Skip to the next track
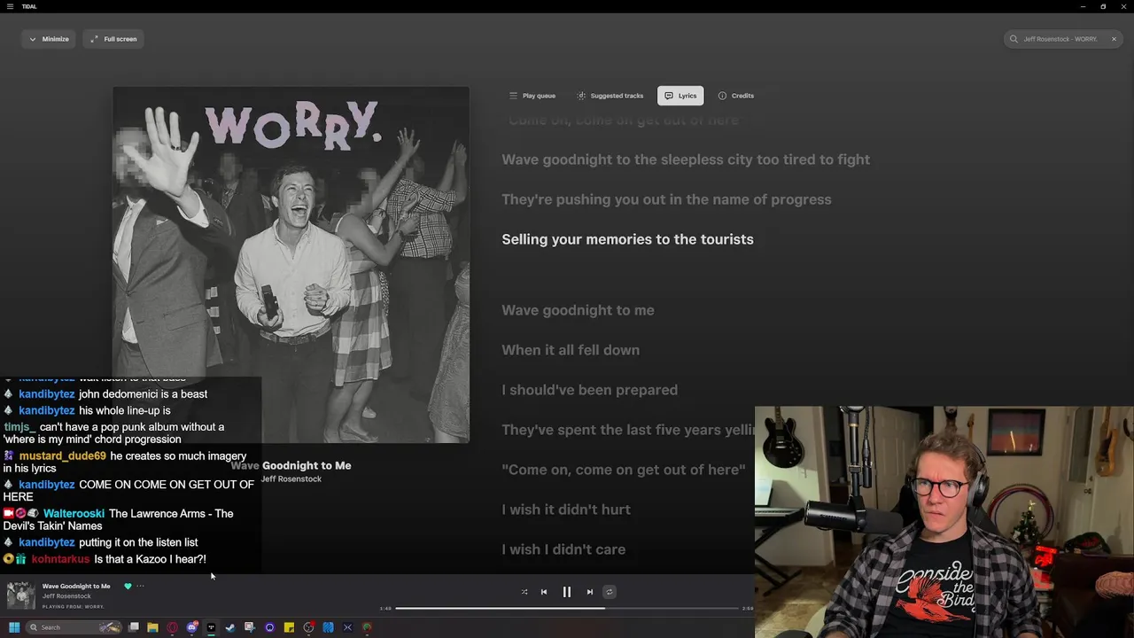This screenshot has height=638, width=1134. [x=590, y=592]
